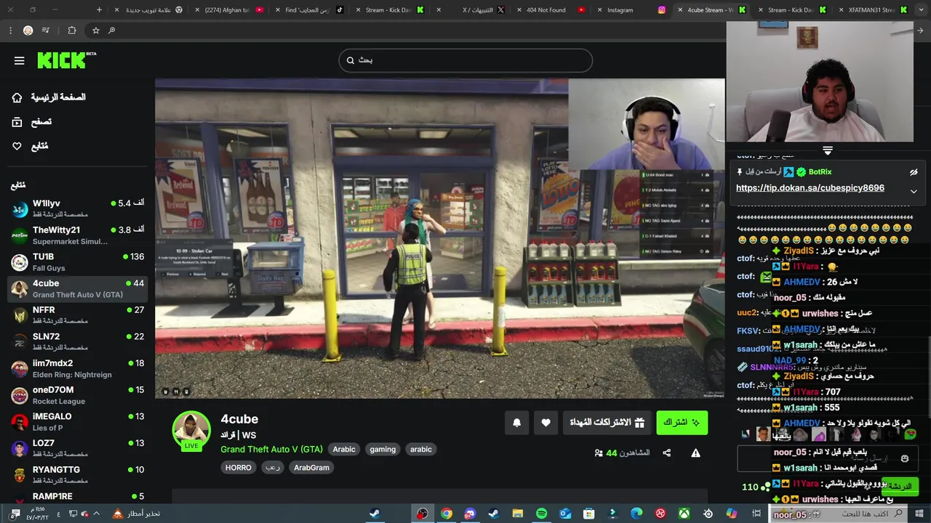This screenshot has height=523, width=931.
Task: Click the browser forward arrow
Action: coord(920,31)
